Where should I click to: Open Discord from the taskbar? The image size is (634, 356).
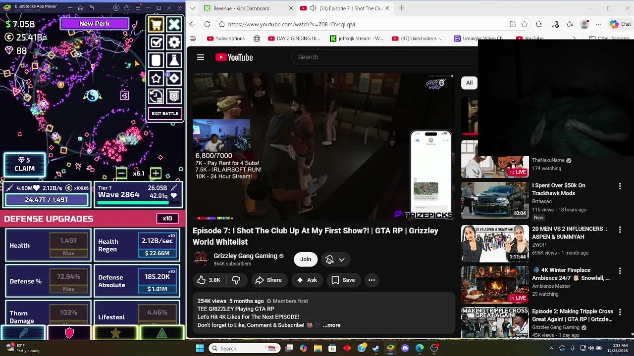405,348
